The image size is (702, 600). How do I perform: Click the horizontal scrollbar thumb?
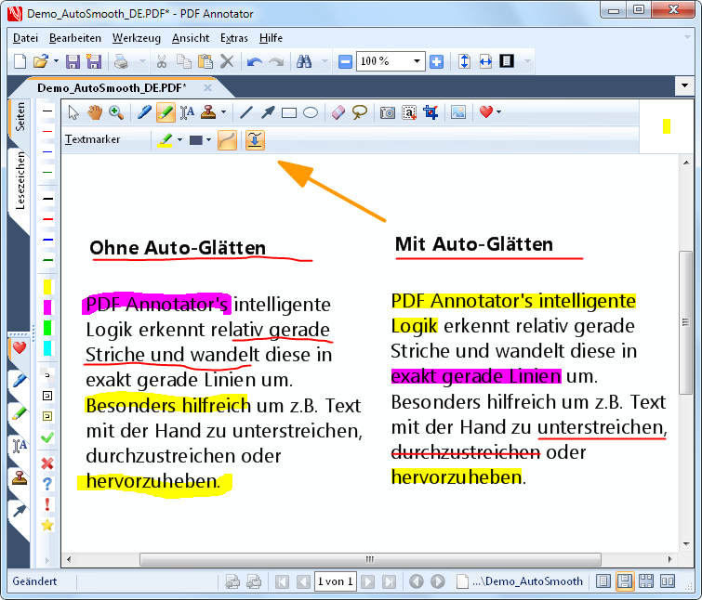[x=370, y=559]
